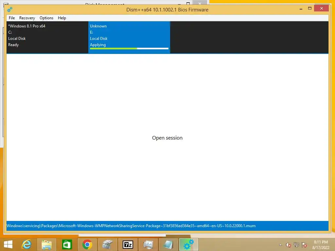Switch to Disk Management taskbar icon
The image size is (335, 251).
pyautogui.click(x=107, y=244)
